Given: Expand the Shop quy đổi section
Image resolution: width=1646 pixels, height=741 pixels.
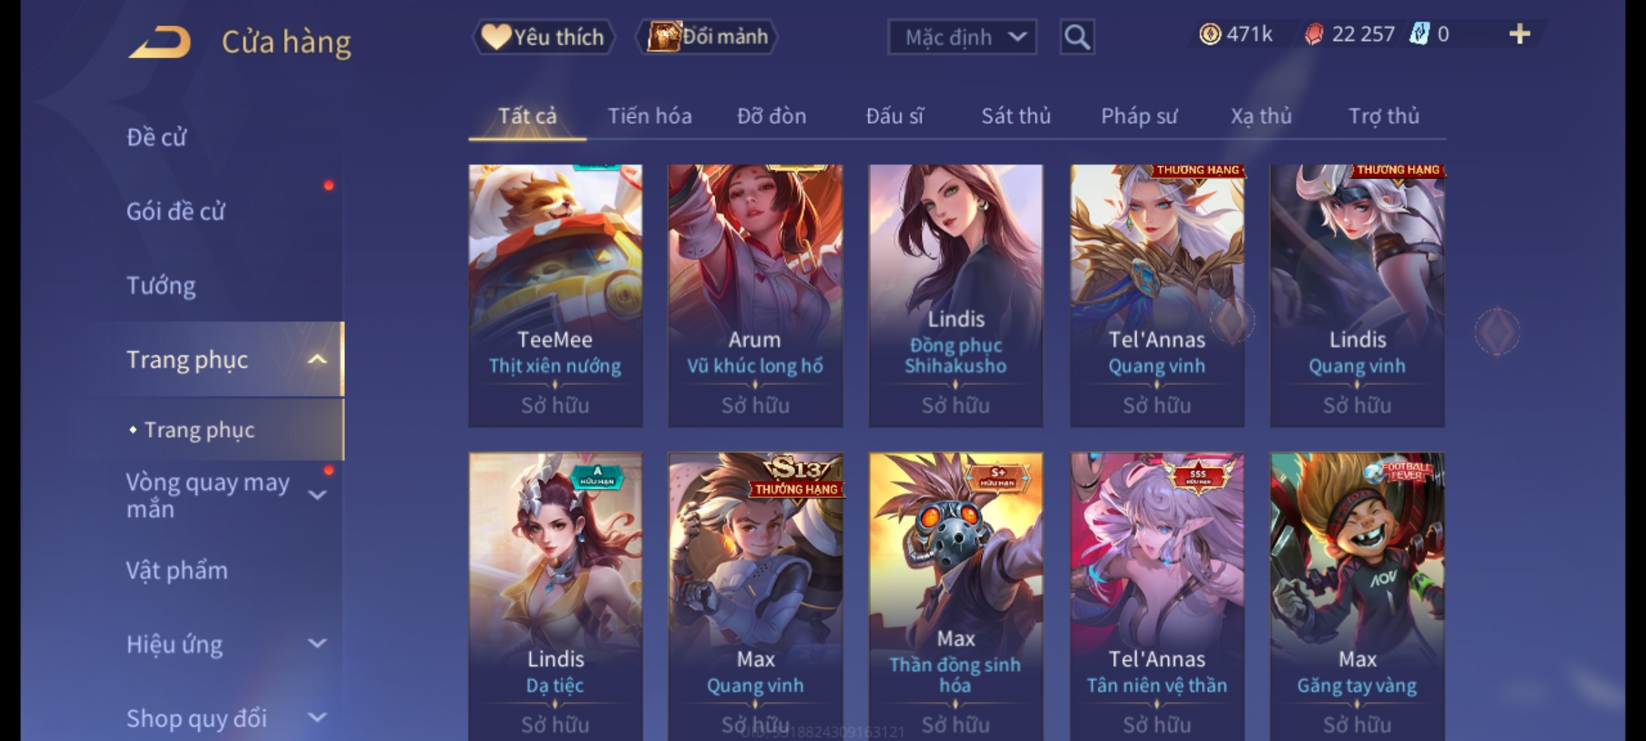Looking at the screenshot, I should [317, 718].
